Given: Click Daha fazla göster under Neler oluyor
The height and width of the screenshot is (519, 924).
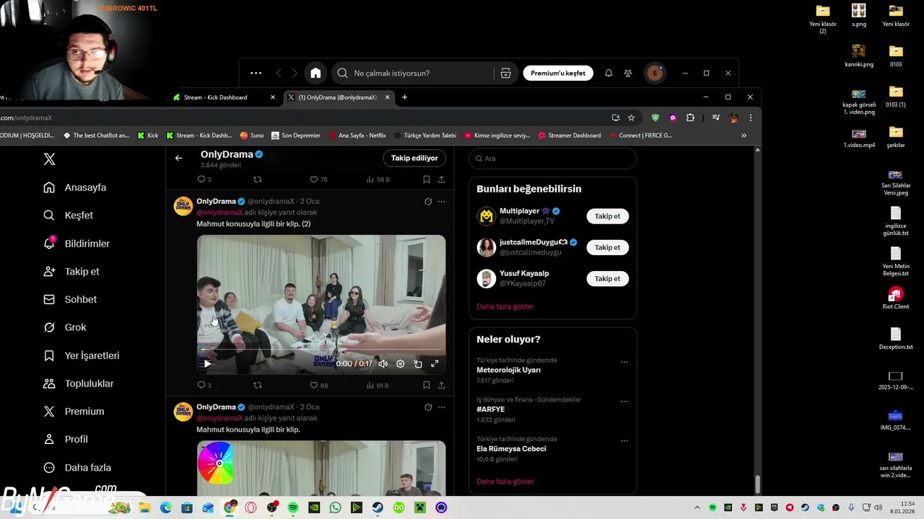Looking at the screenshot, I should coord(505,482).
